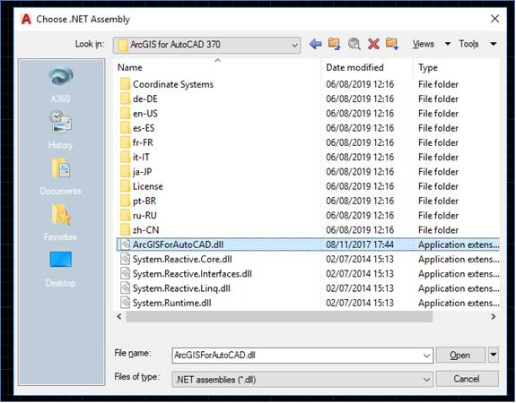This screenshot has height=403, width=516.
Task: Open the Views dropdown arrow
Action: coord(448,44)
